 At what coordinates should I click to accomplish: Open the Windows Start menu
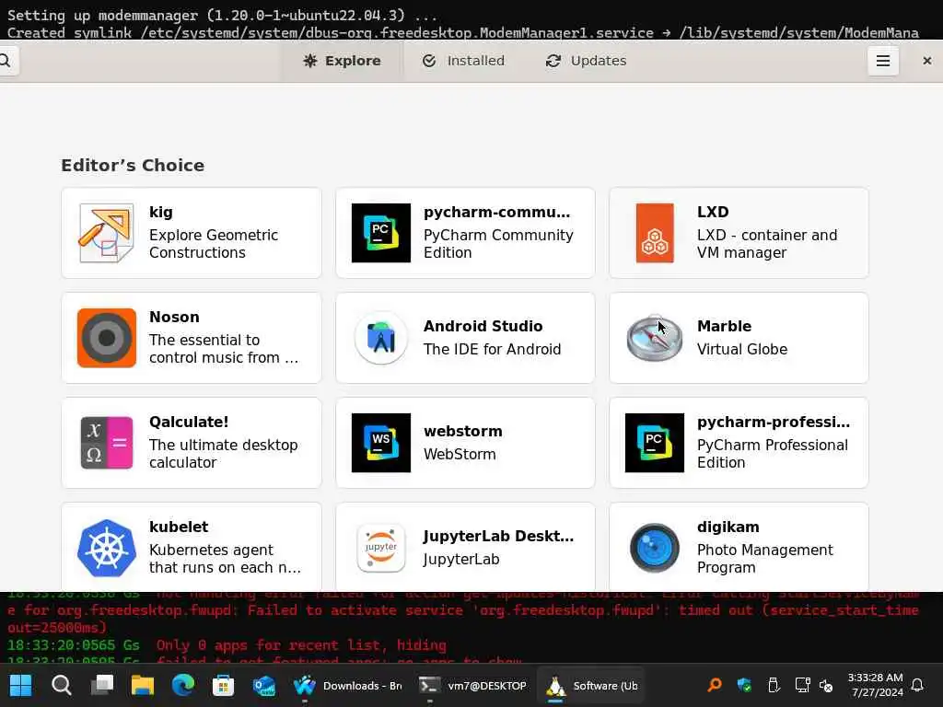pyautogui.click(x=20, y=685)
